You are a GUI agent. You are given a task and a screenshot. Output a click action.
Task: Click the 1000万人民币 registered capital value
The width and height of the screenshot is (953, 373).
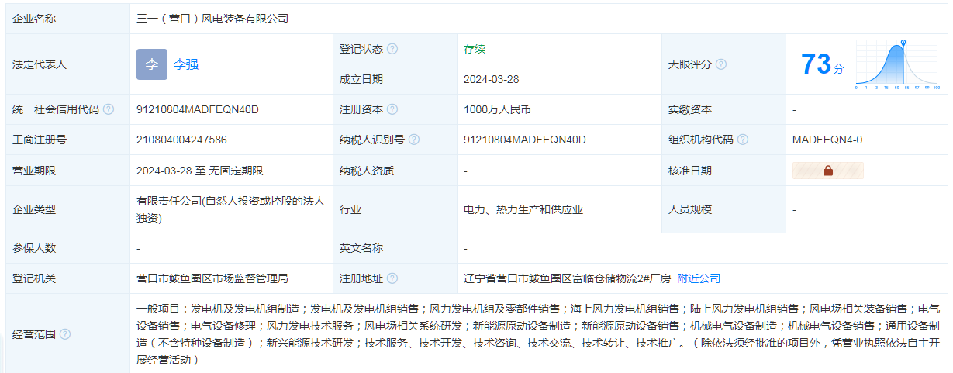point(497,109)
